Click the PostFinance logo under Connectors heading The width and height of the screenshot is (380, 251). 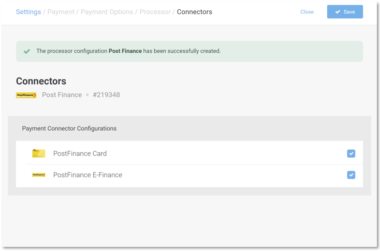pyautogui.click(x=26, y=95)
